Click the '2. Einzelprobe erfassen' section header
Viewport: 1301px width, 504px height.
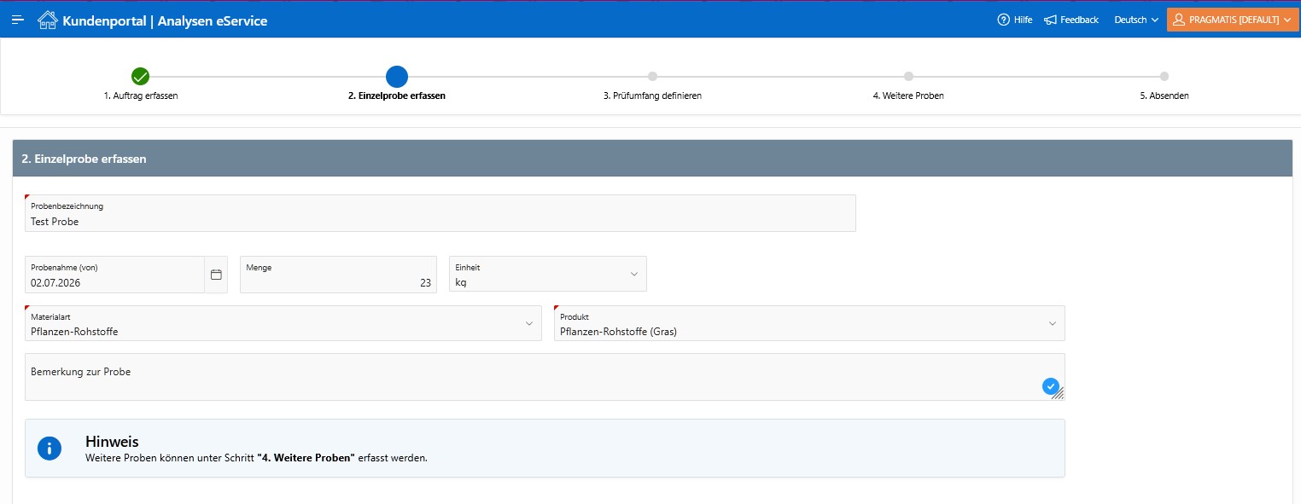(x=652, y=159)
